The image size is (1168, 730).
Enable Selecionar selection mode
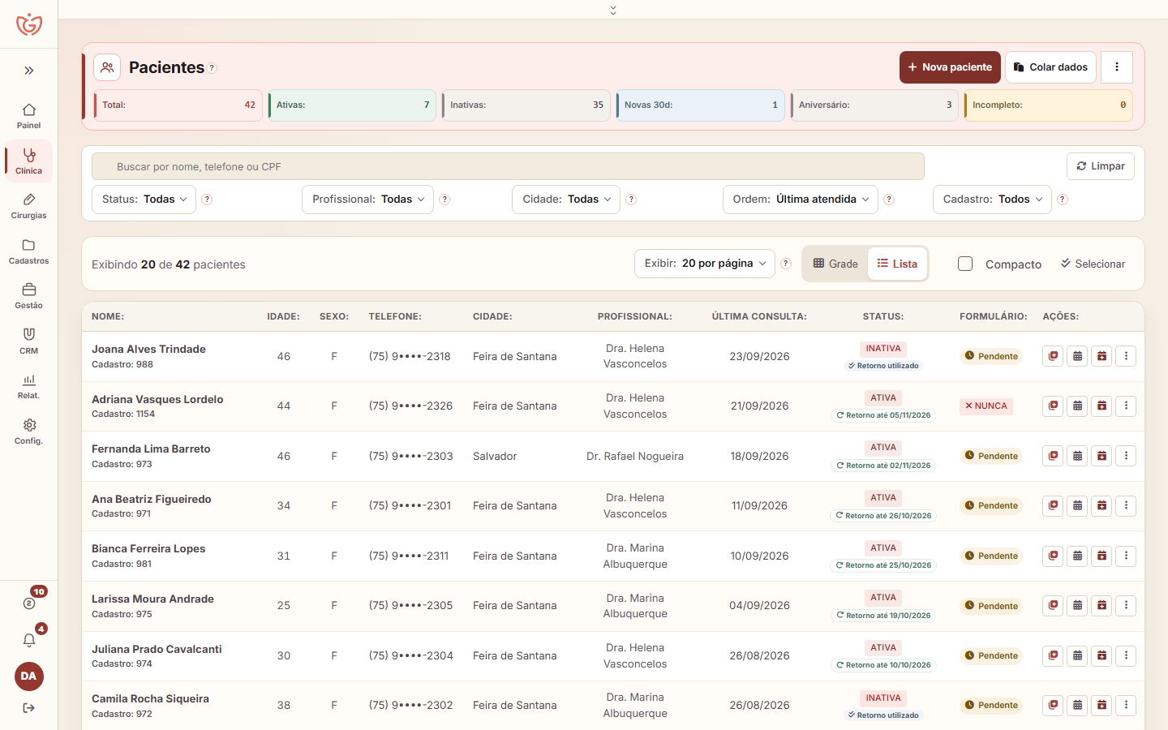tap(1093, 264)
